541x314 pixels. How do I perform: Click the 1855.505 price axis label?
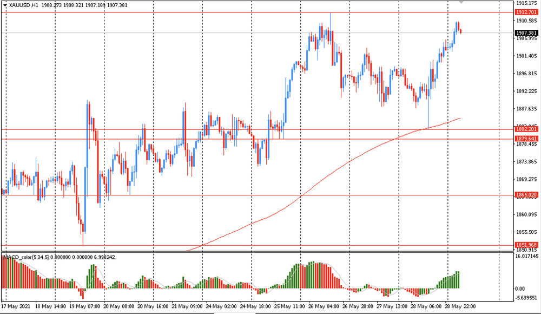pyautogui.click(x=526, y=232)
